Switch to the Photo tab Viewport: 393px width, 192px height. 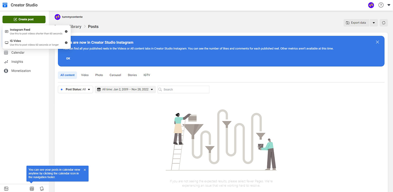[x=99, y=75]
